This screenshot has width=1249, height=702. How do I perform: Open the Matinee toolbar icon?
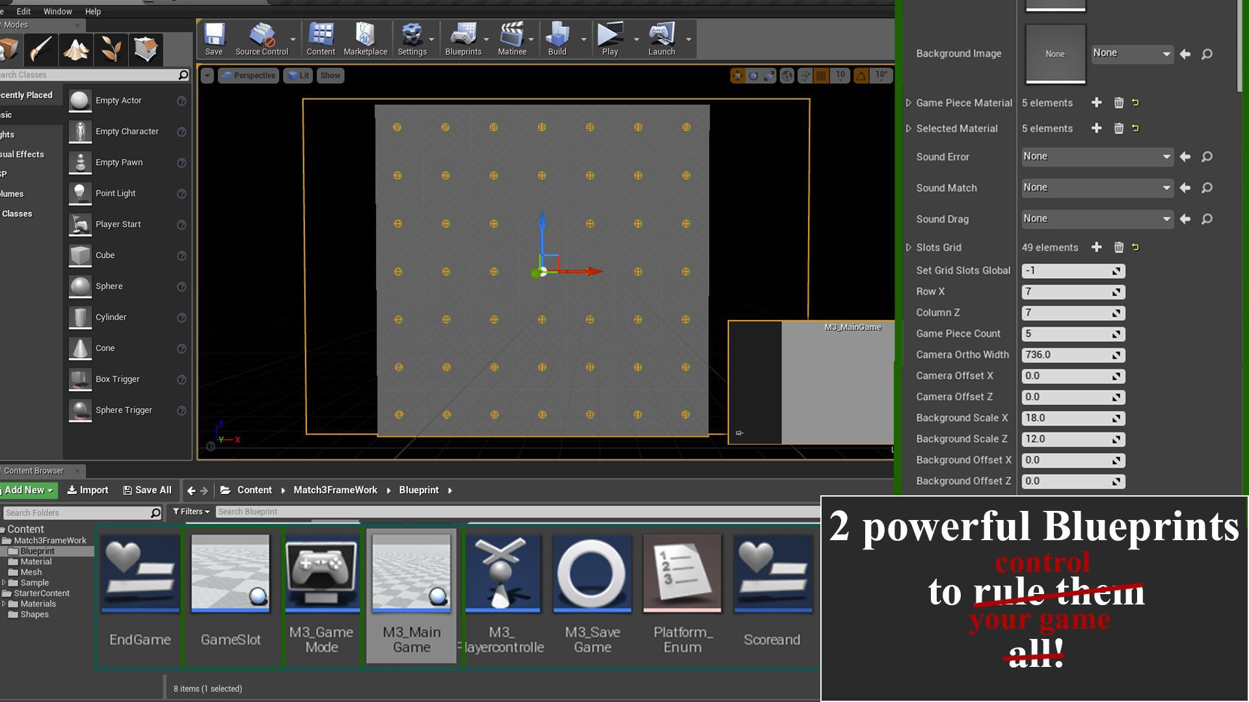tap(512, 39)
